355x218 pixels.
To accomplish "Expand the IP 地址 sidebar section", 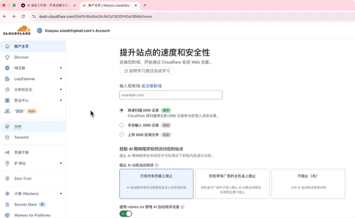I will [x=61, y=163].
